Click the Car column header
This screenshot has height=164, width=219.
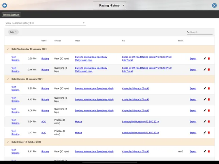click(124, 40)
